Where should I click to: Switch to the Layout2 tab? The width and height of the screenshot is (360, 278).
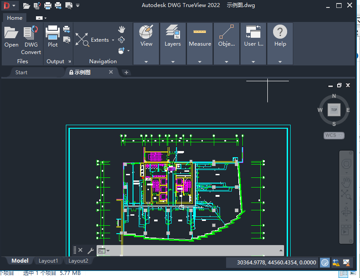point(78,261)
